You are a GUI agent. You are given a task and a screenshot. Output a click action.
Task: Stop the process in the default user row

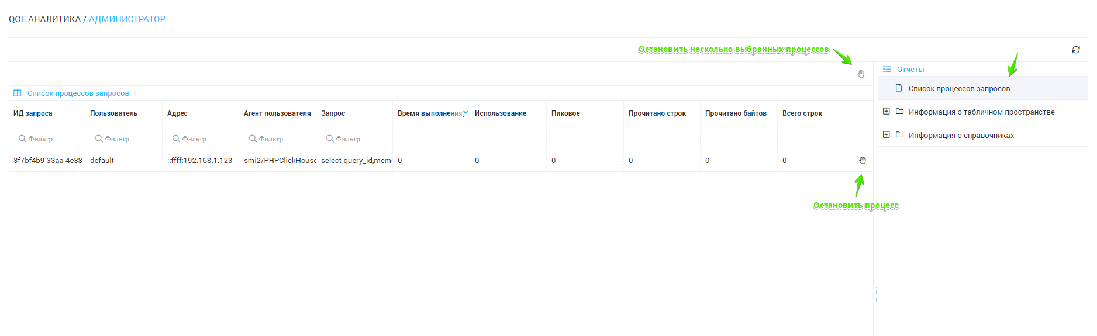pos(862,160)
